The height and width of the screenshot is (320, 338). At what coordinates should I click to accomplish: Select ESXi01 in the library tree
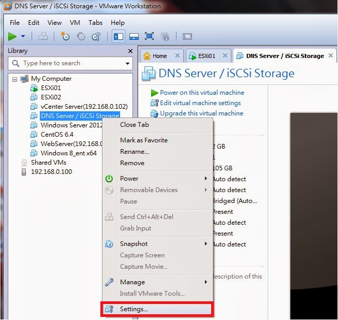pos(51,88)
